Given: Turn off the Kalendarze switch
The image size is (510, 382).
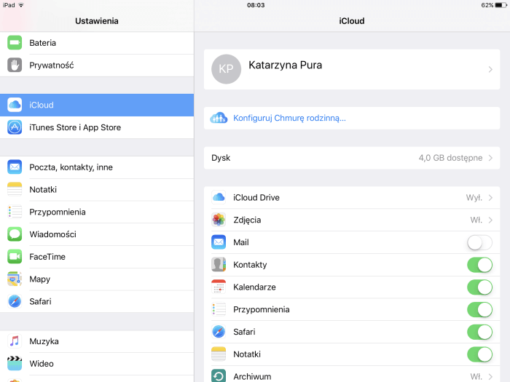Looking at the screenshot, I should coord(479,287).
